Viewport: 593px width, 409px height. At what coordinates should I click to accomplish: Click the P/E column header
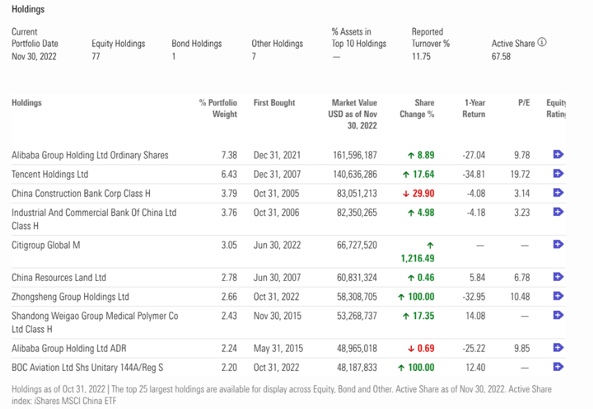coord(524,102)
